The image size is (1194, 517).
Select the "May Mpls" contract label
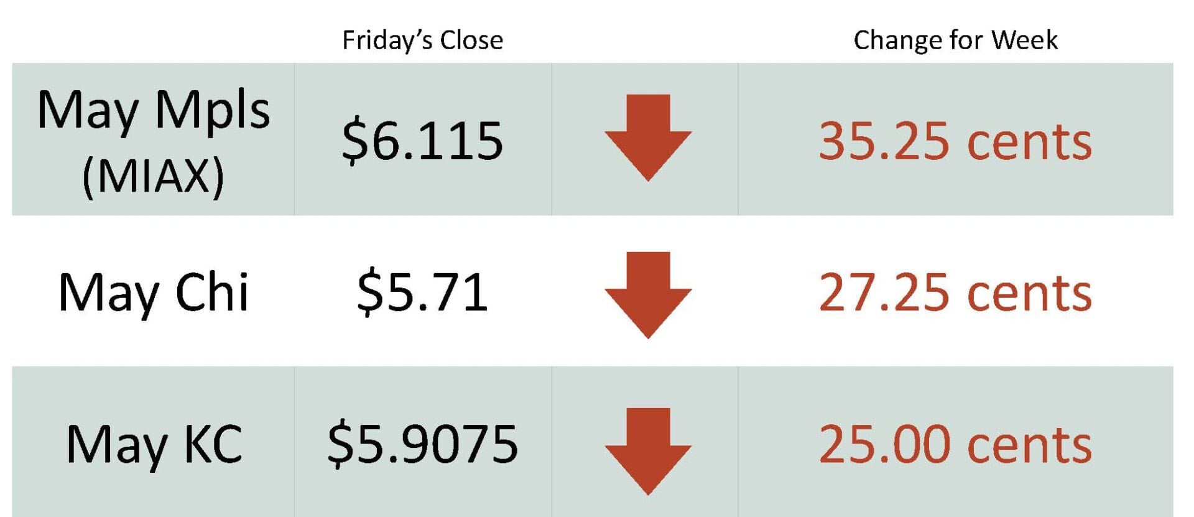[x=153, y=111]
